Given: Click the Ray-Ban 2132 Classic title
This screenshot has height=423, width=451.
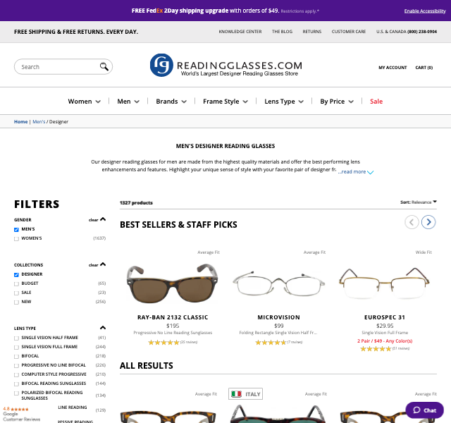Looking at the screenshot, I should pos(173,317).
